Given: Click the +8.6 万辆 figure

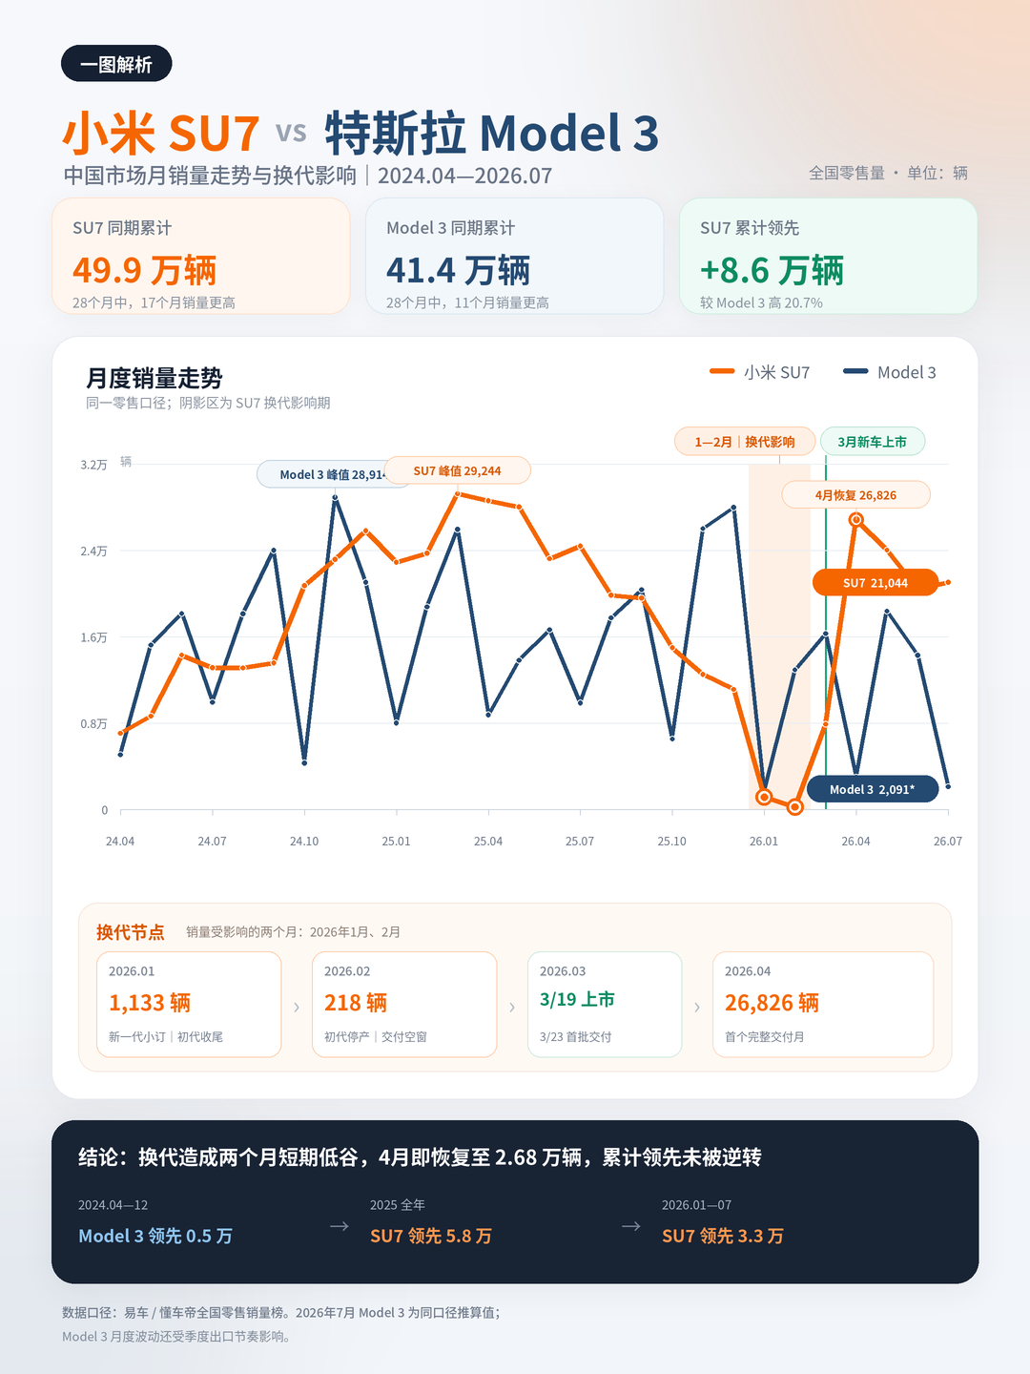Looking at the screenshot, I should pos(772,270).
